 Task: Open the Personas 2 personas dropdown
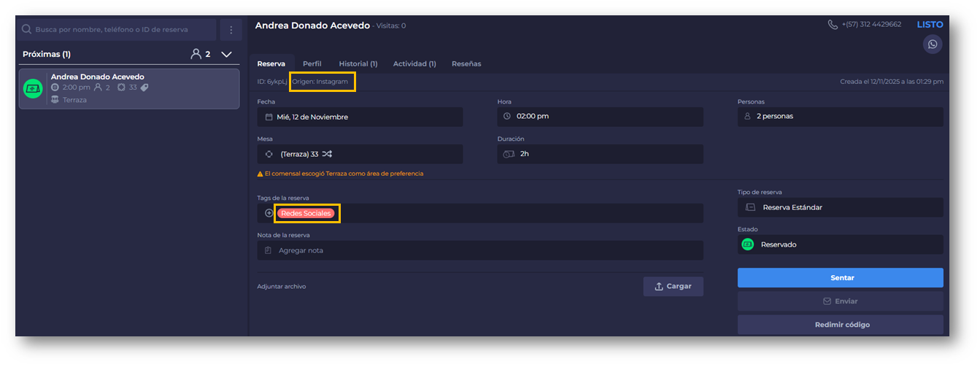[840, 117]
